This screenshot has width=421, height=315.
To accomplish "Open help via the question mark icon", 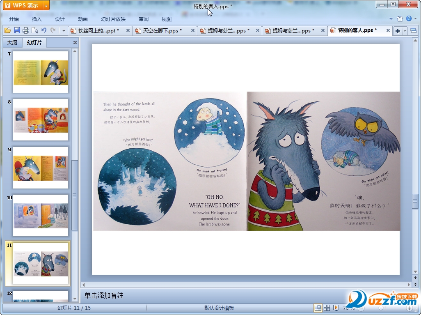I will click(x=409, y=18).
